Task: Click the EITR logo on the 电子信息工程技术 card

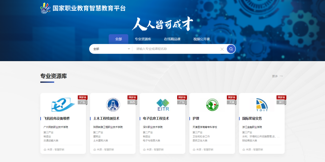Action: tap(163, 105)
